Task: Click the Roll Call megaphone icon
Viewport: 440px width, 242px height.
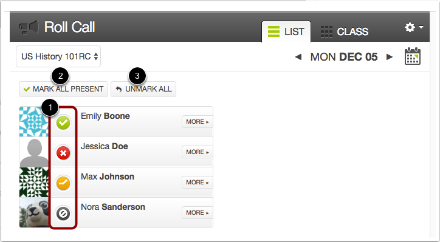Action: pyautogui.click(x=29, y=27)
